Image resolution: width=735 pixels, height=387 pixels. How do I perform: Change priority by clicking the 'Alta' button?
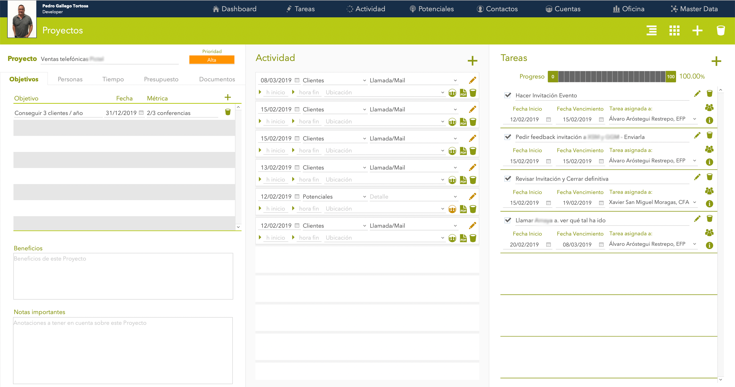[211, 60]
